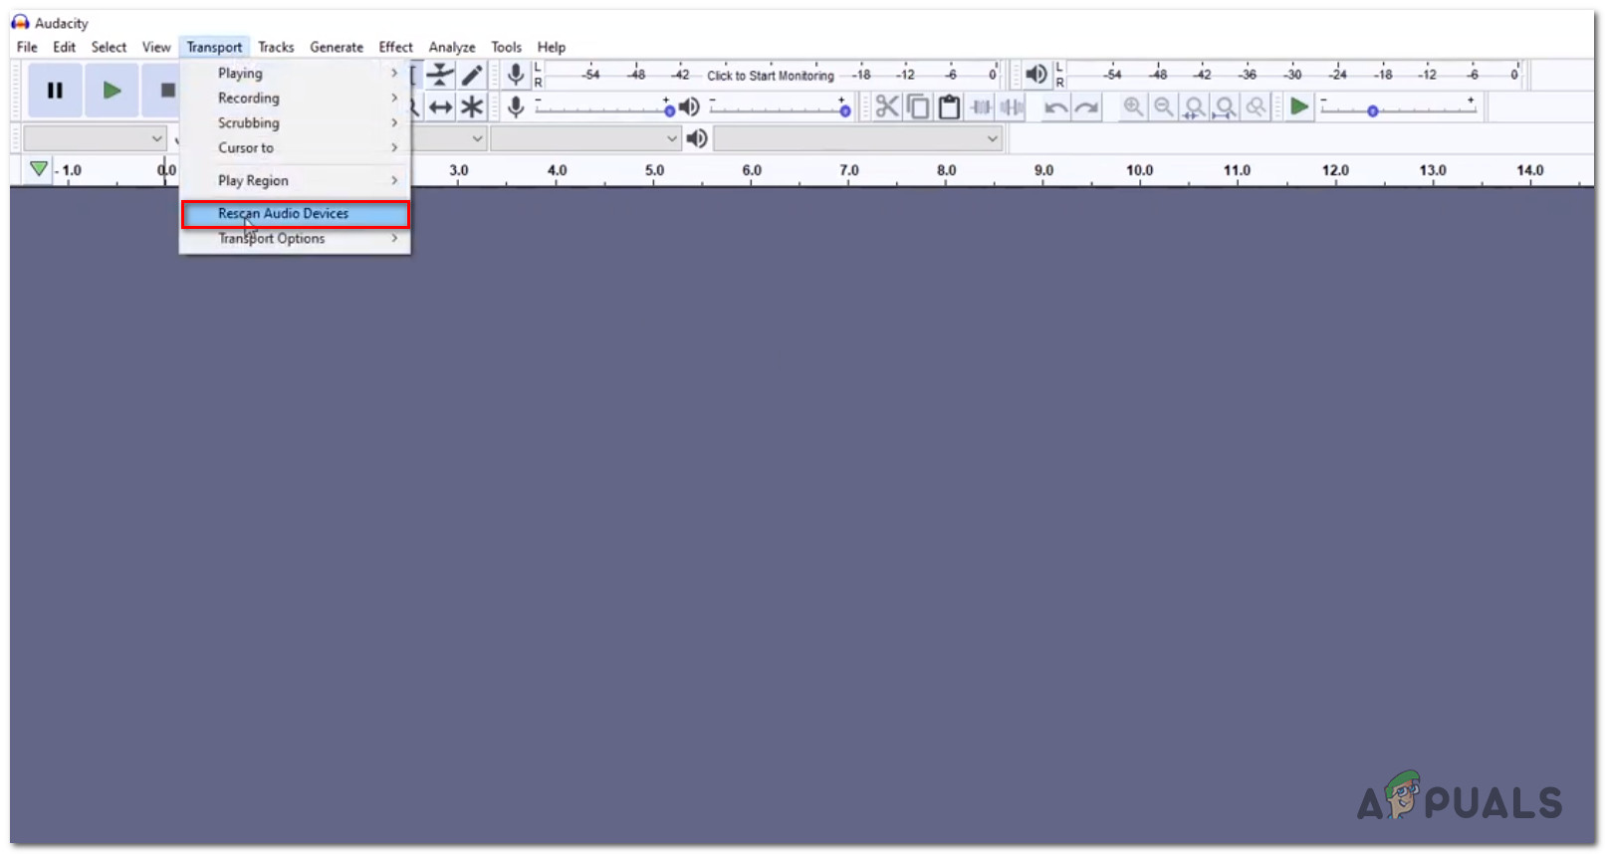This screenshot has width=1605, height=854.
Task: Open the recording channels dropdown
Action: 585,138
